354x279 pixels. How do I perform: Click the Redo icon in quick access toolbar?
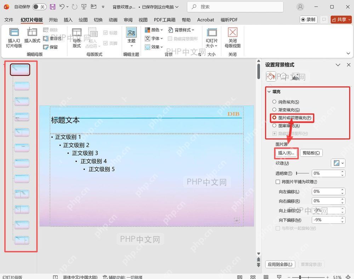74,7
